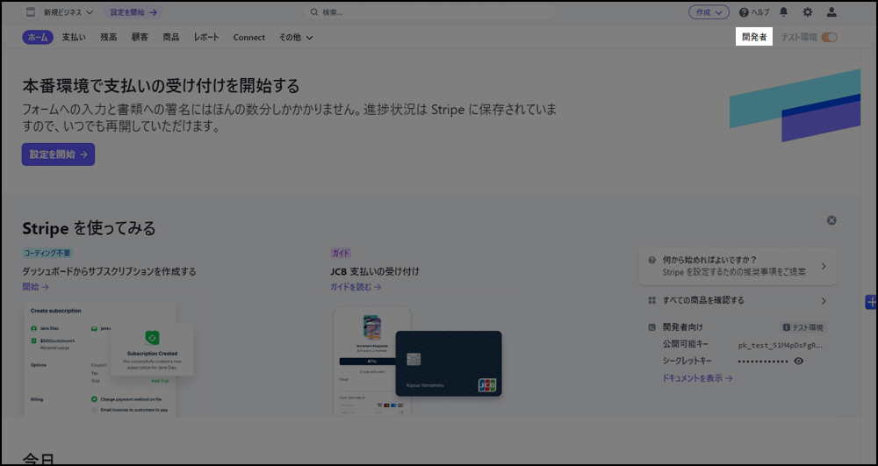Click the blue plus button on right edge
The image size is (878, 466).
pyautogui.click(x=871, y=302)
